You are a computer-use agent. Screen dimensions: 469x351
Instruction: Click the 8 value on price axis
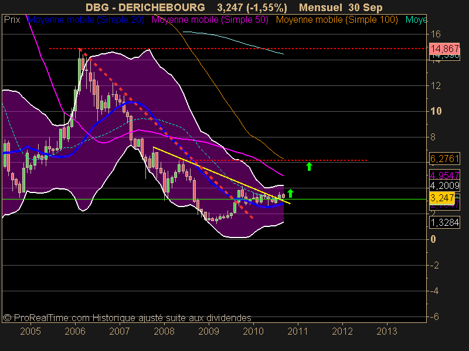(433, 137)
